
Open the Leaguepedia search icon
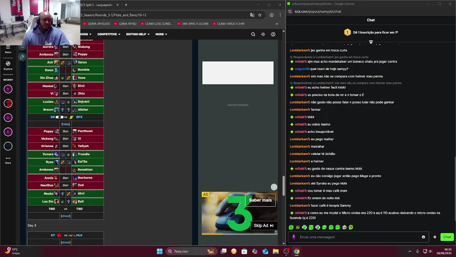pyautogui.click(x=253, y=34)
